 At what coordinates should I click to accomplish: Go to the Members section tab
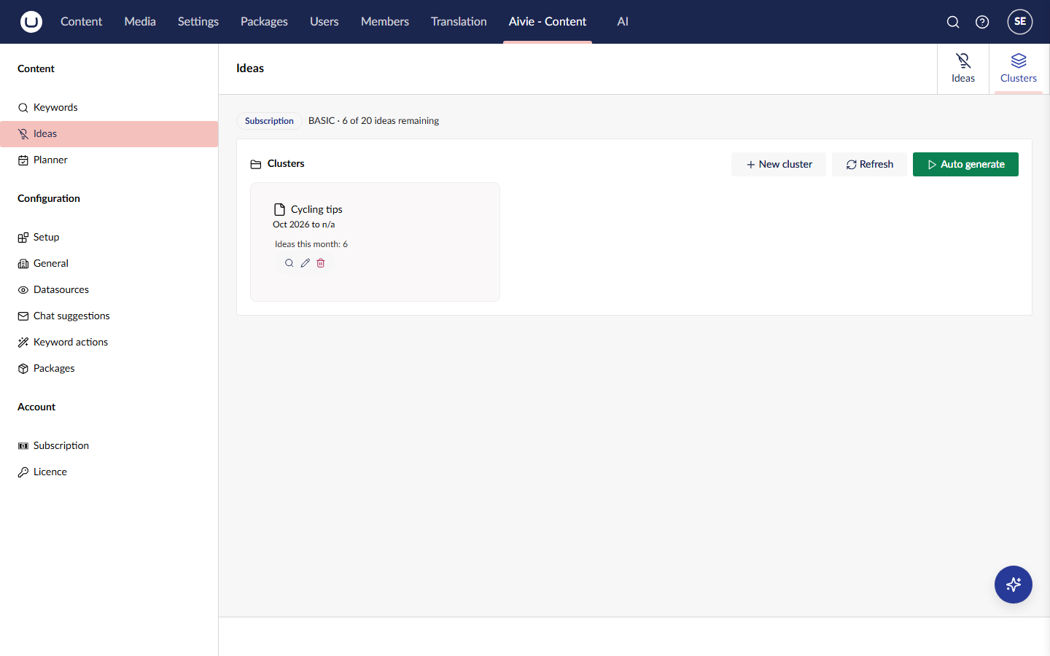pyautogui.click(x=385, y=22)
